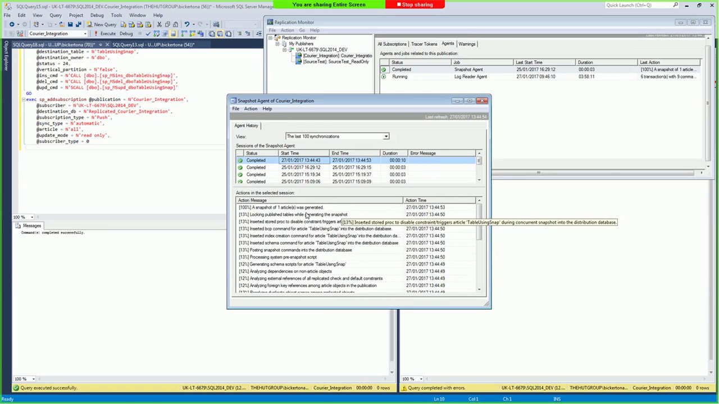
Task: Click Running status icon beside Log Reader Agent
Action: coord(384,76)
